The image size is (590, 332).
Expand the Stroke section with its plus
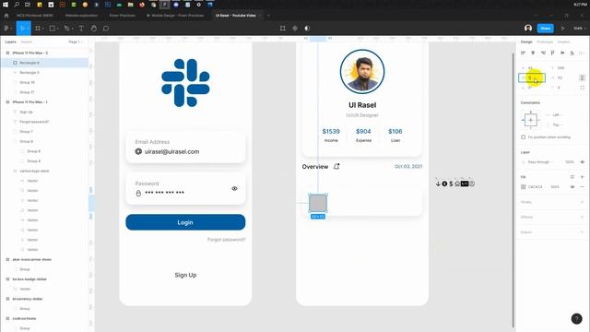pos(582,202)
